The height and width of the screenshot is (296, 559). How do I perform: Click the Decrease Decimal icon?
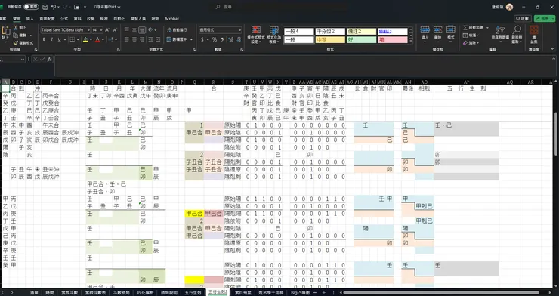(x=238, y=39)
